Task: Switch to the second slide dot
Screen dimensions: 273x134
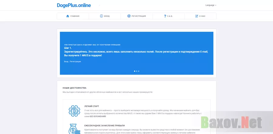Action: pyautogui.click(x=137, y=71)
